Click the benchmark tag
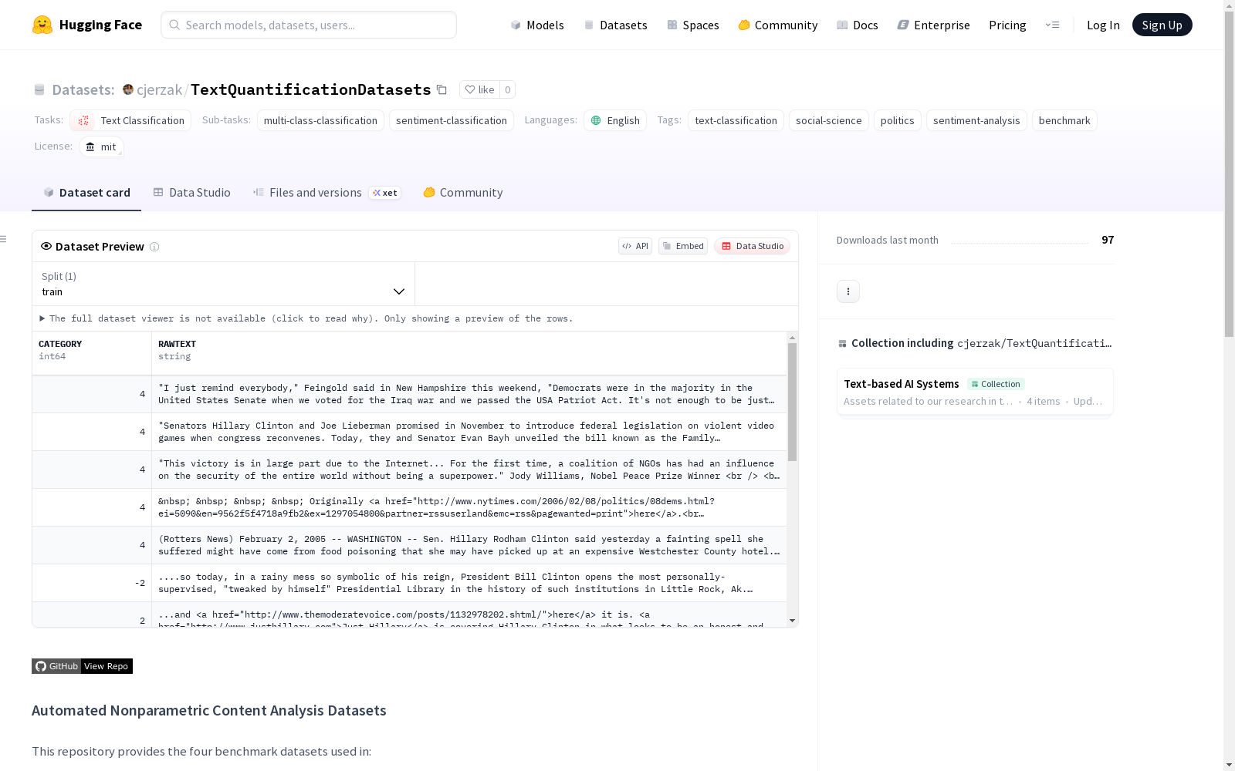The image size is (1235, 771). click(1064, 120)
